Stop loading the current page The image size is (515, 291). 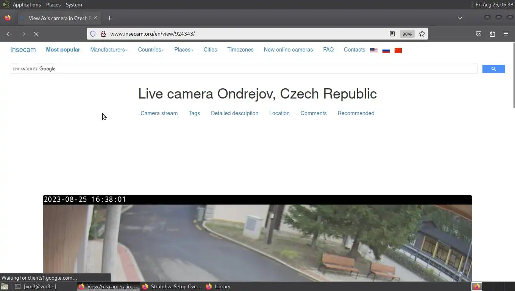pyautogui.click(x=36, y=34)
